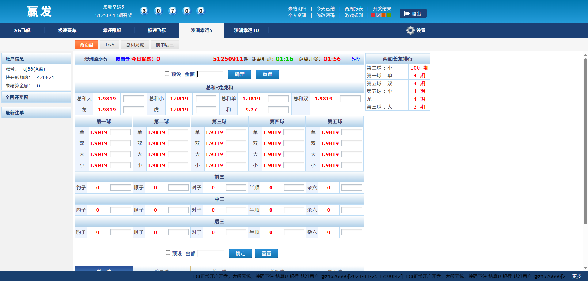Click the scrollbar up arrow
The height and width of the screenshot is (281, 588).
point(585,55)
